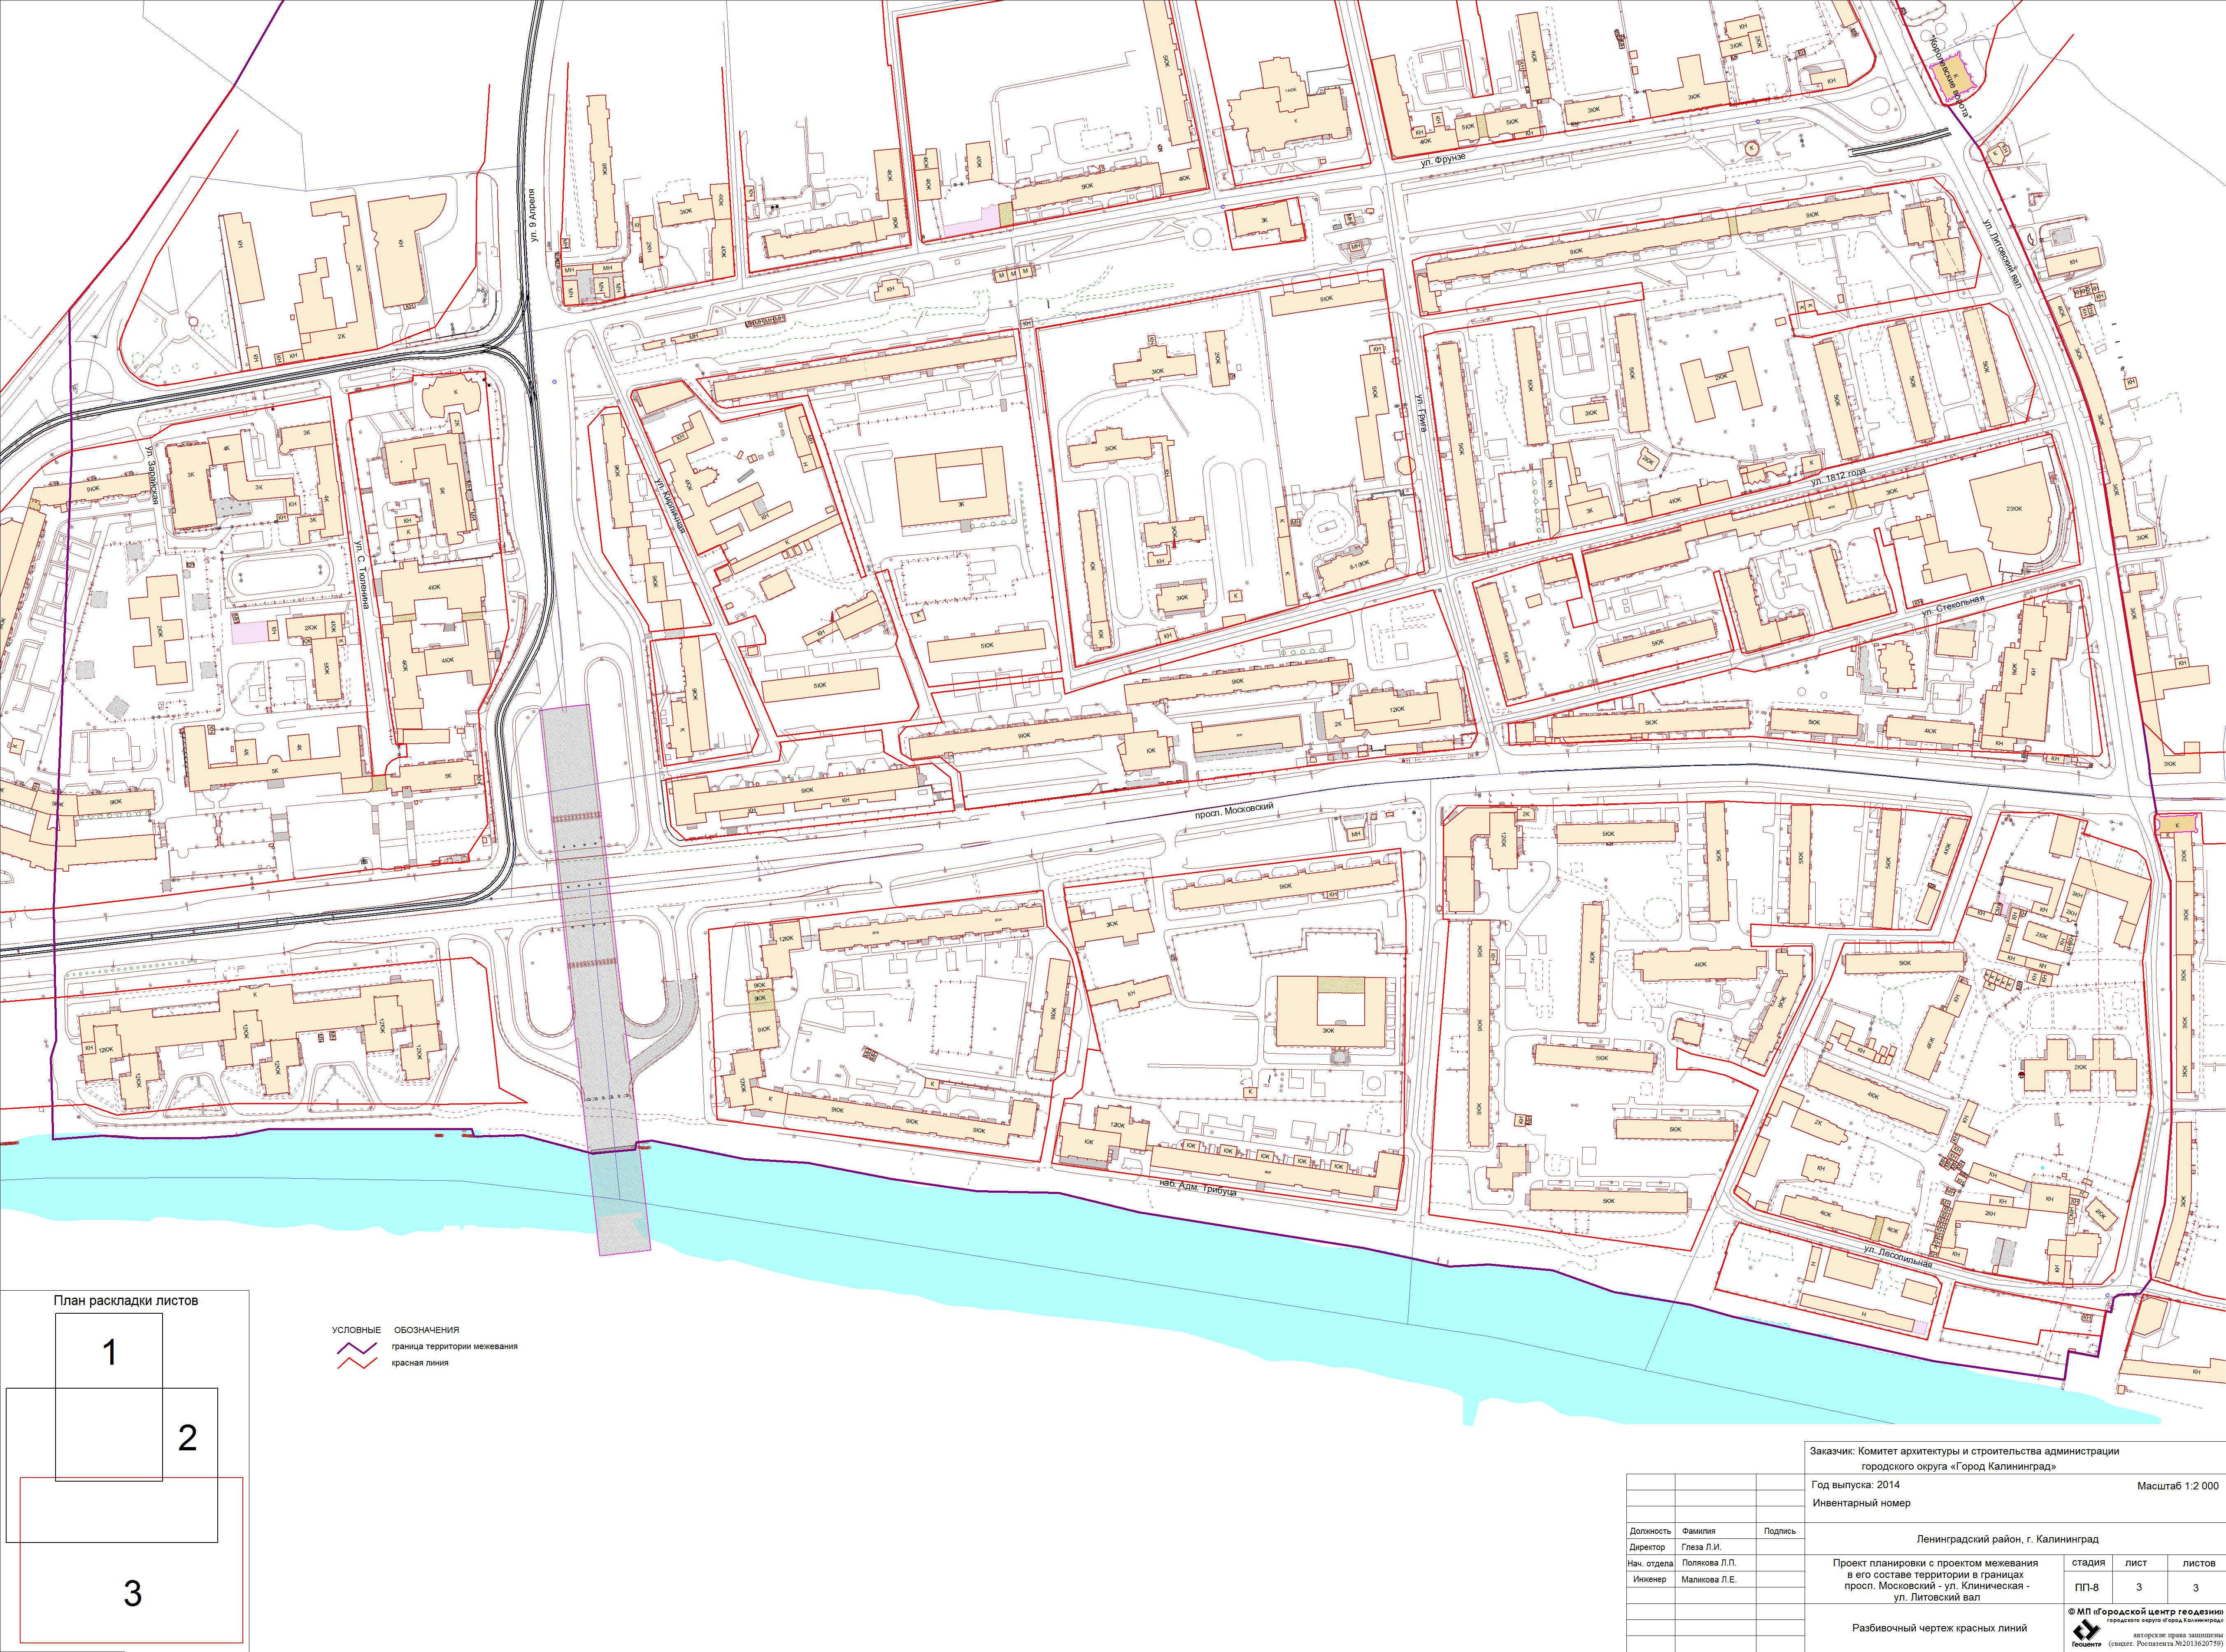Click the purple boundary line legend symbol
This screenshot has height=1652, width=2226.
pyautogui.click(x=356, y=1347)
